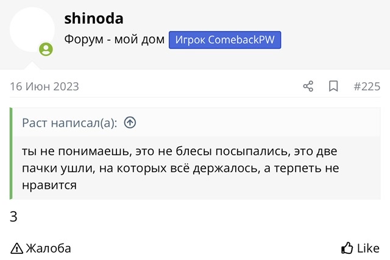Viewport: 390px width, 260px height.
Task: Click the "Раст написал(а):" quote author link
Action: tap(69, 123)
